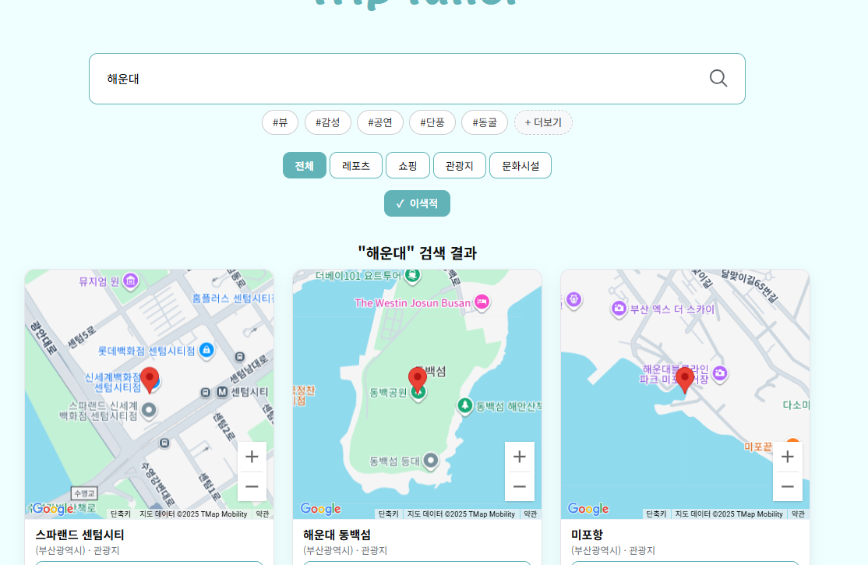This screenshot has height=565, width=868.
Task: Zoom out on the 미포항 map
Action: [x=787, y=486]
